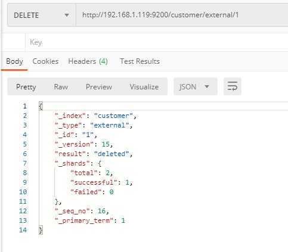Click the "_version": 15 line

click(84, 144)
